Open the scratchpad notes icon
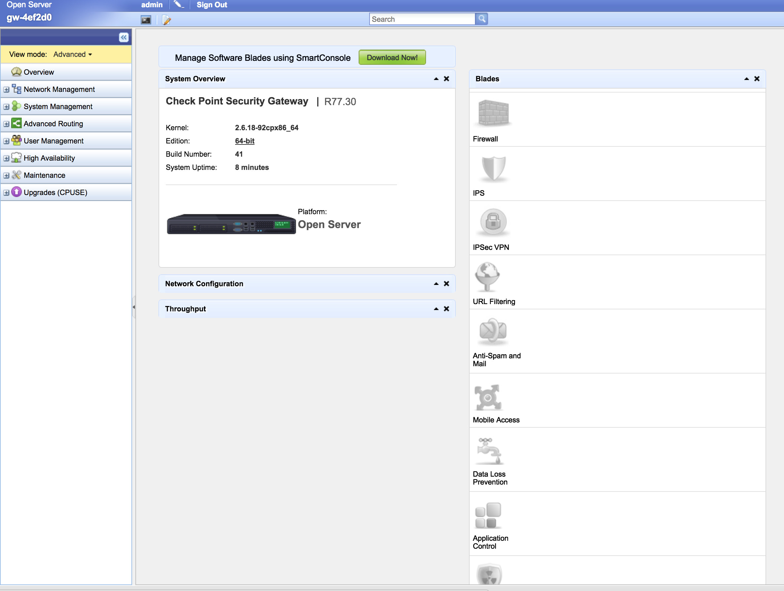This screenshot has height=591, width=784. click(x=166, y=20)
